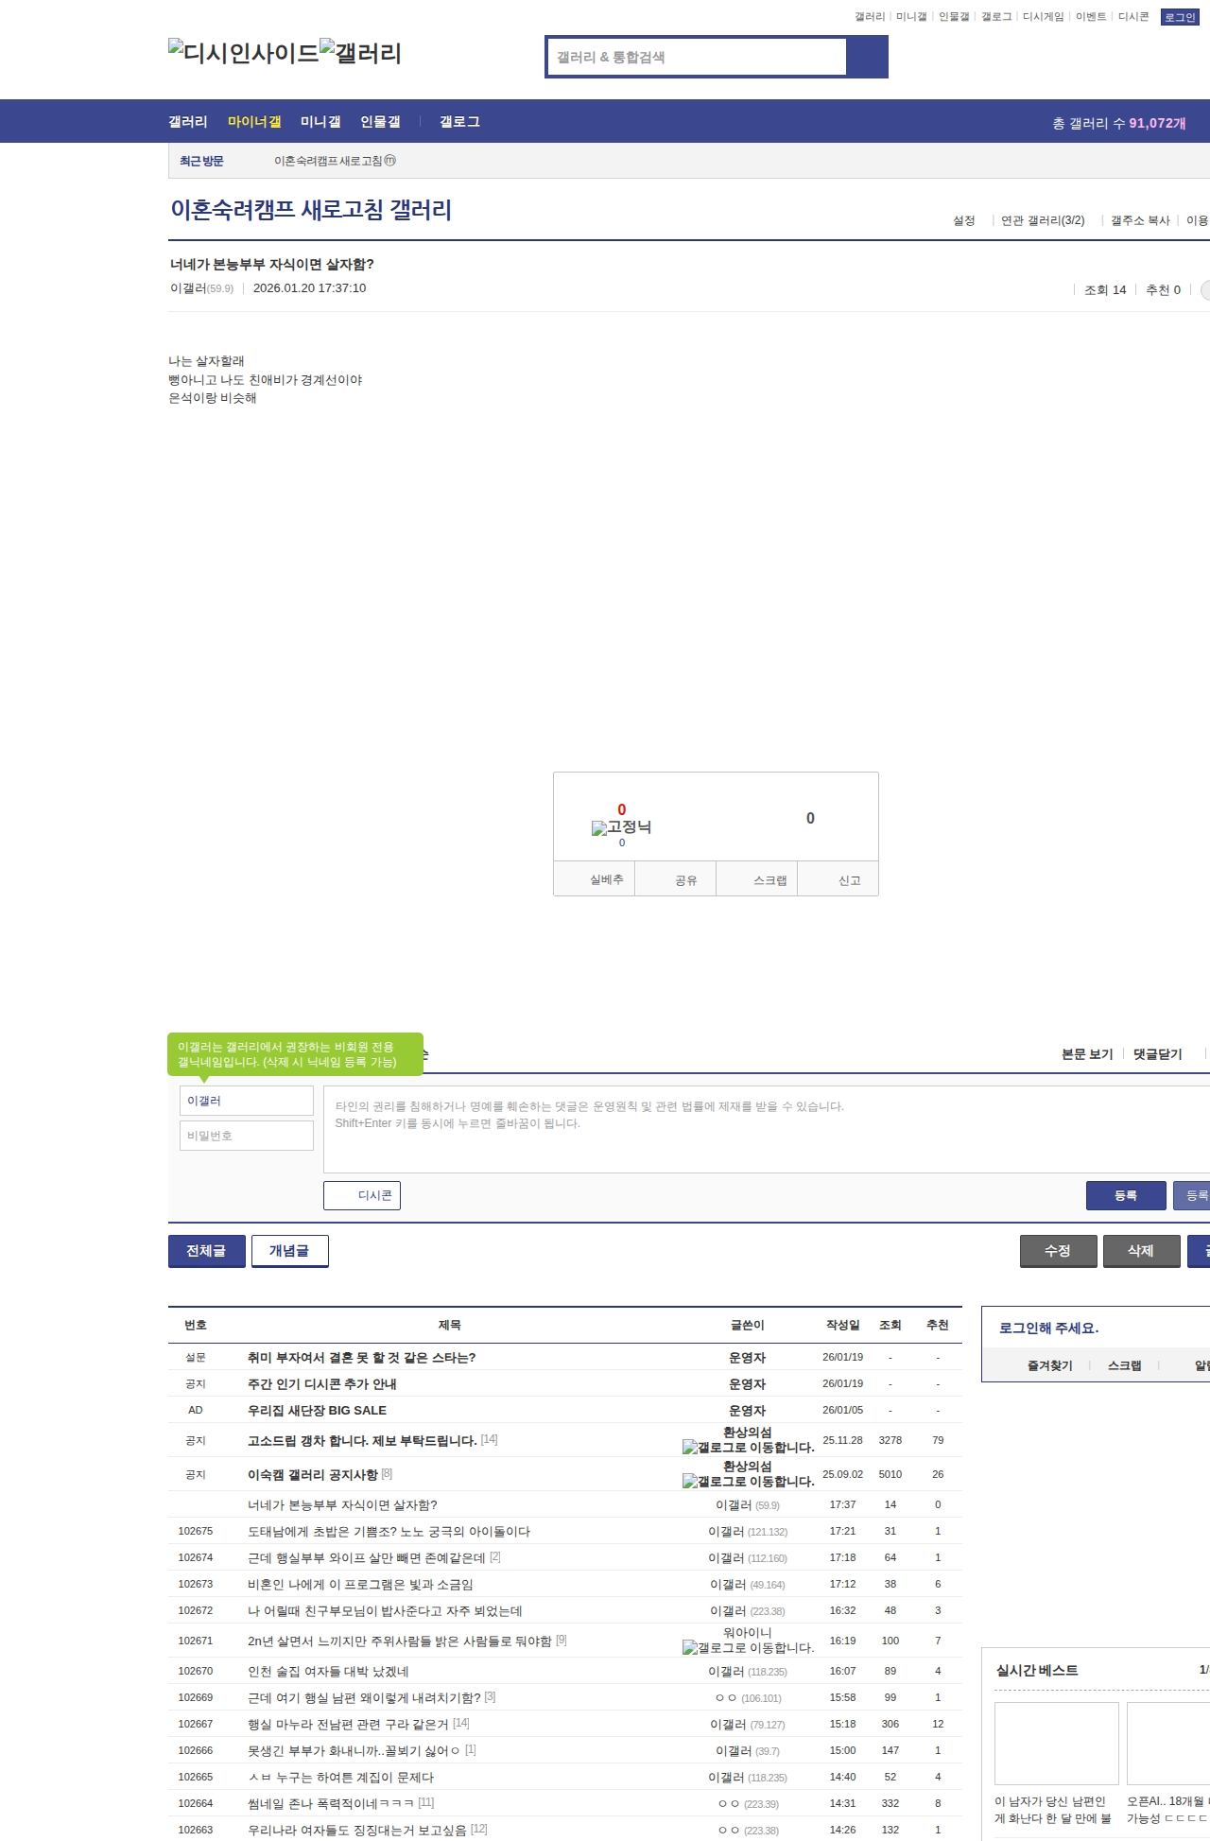
Task: Focus the 갤러리 & 통합검색 search field
Action: 697,57
